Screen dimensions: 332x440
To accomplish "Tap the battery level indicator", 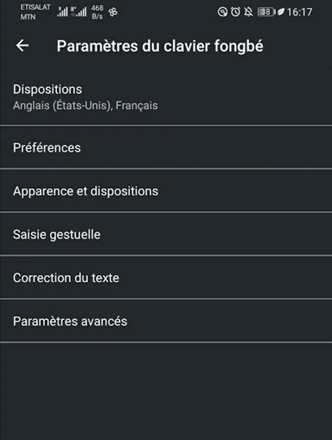I will pyautogui.click(x=267, y=12).
